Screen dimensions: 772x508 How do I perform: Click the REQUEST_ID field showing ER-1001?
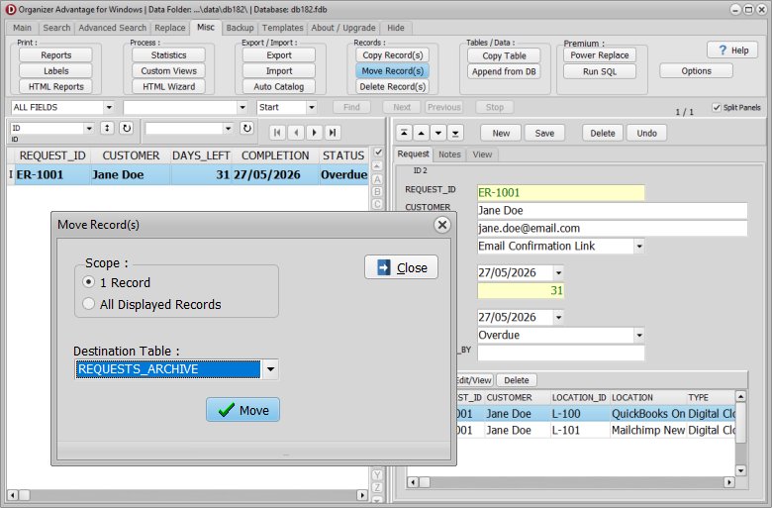click(561, 193)
